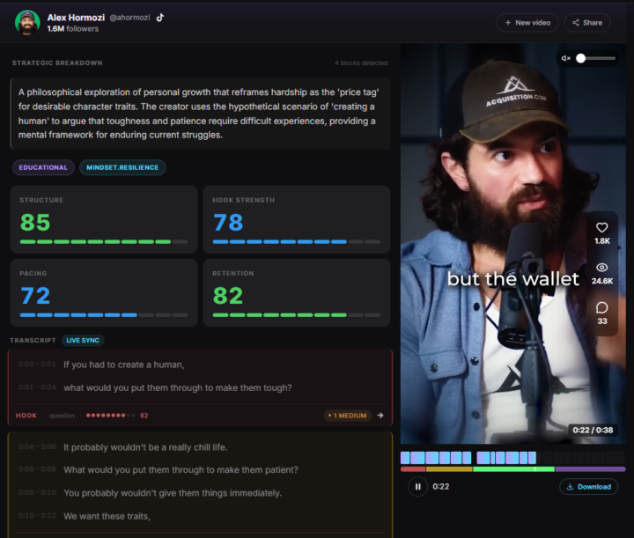The width and height of the screenshot is (634, 538).
Task: Jump to the green timeline segment
Action: tap(513, 469)
